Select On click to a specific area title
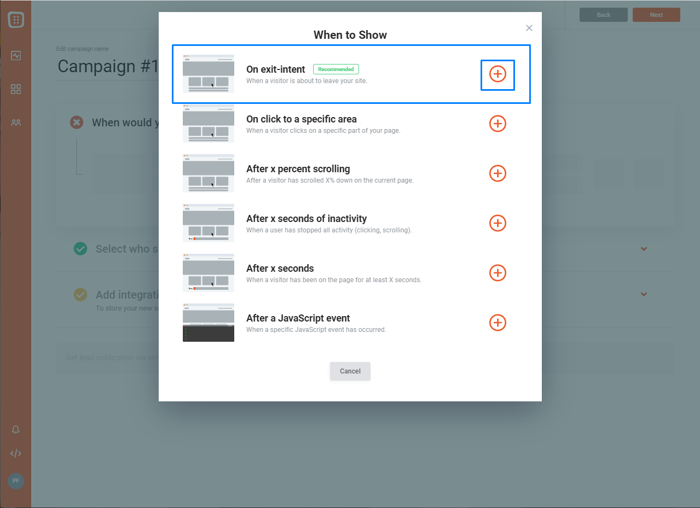 302,119
